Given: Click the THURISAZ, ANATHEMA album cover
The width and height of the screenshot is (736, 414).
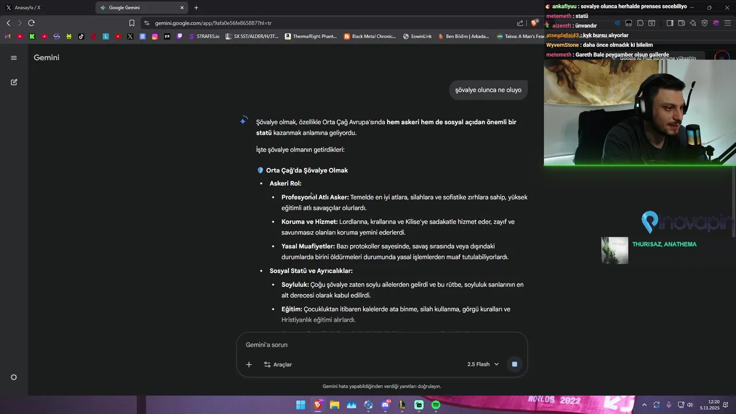Looking at the screenshot, I should click(x=615, y=251).
